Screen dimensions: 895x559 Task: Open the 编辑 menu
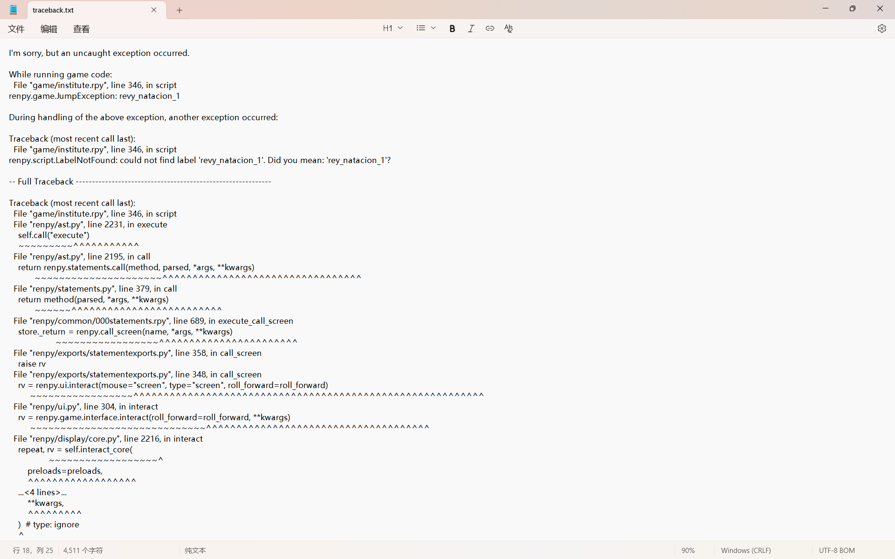point(48,29)
